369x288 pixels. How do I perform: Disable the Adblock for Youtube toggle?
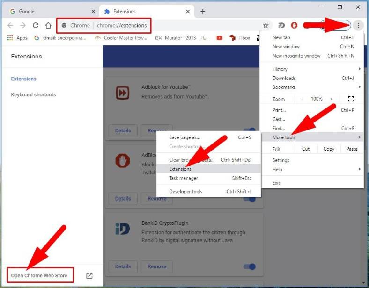point(250,130)
